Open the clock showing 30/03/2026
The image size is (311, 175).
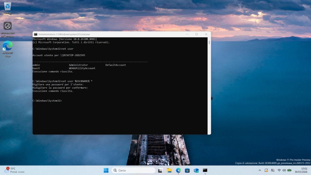pos(300,170)
